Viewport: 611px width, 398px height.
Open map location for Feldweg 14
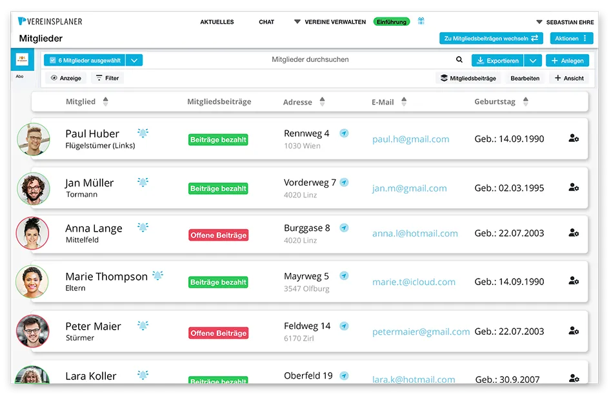(344, 326)
